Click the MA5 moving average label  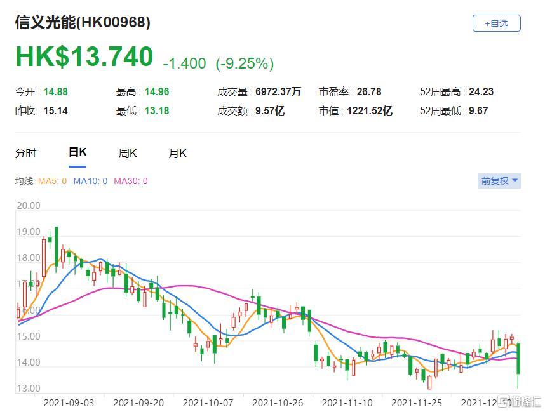(53, 181)
